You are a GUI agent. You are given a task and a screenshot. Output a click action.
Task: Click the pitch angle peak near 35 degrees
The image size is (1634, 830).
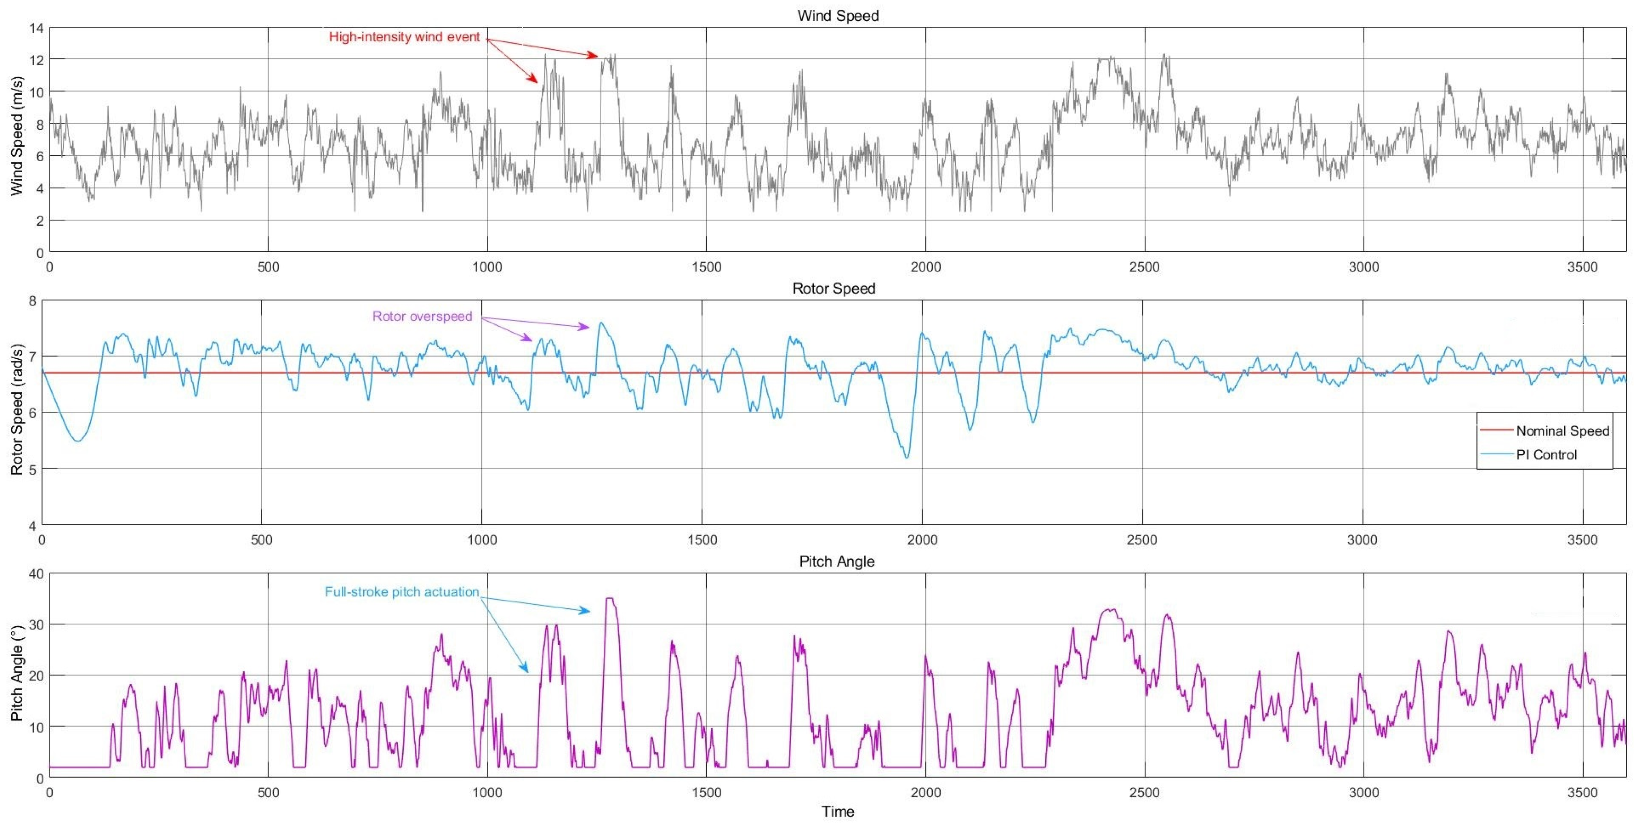click(609, 598)
